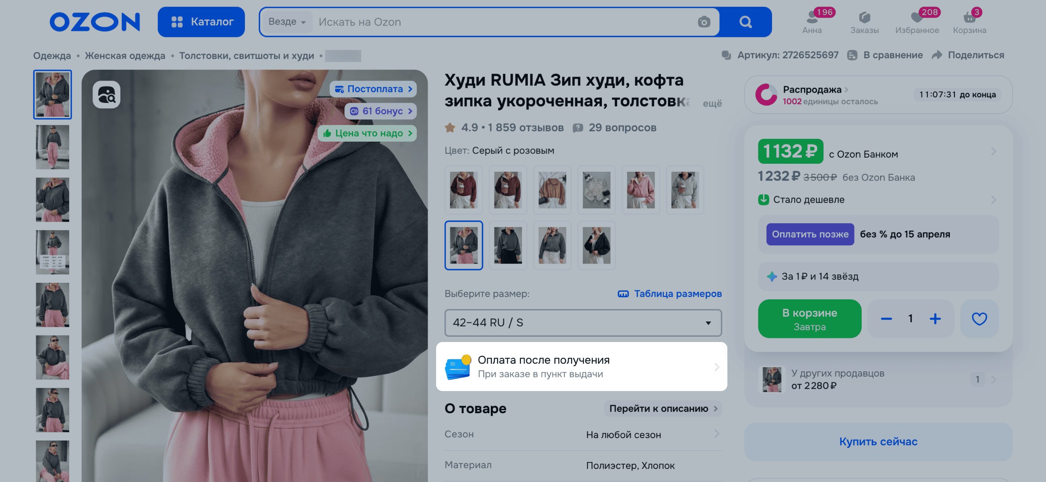1046x482 pixels.
Task: Click the find-similar icon on product photo
Action: (106, 95)
